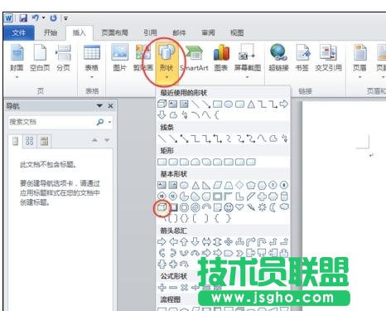The image size is (386, 311).
Task: Select the browse search results tab
Action: click(x=44, y=141)
